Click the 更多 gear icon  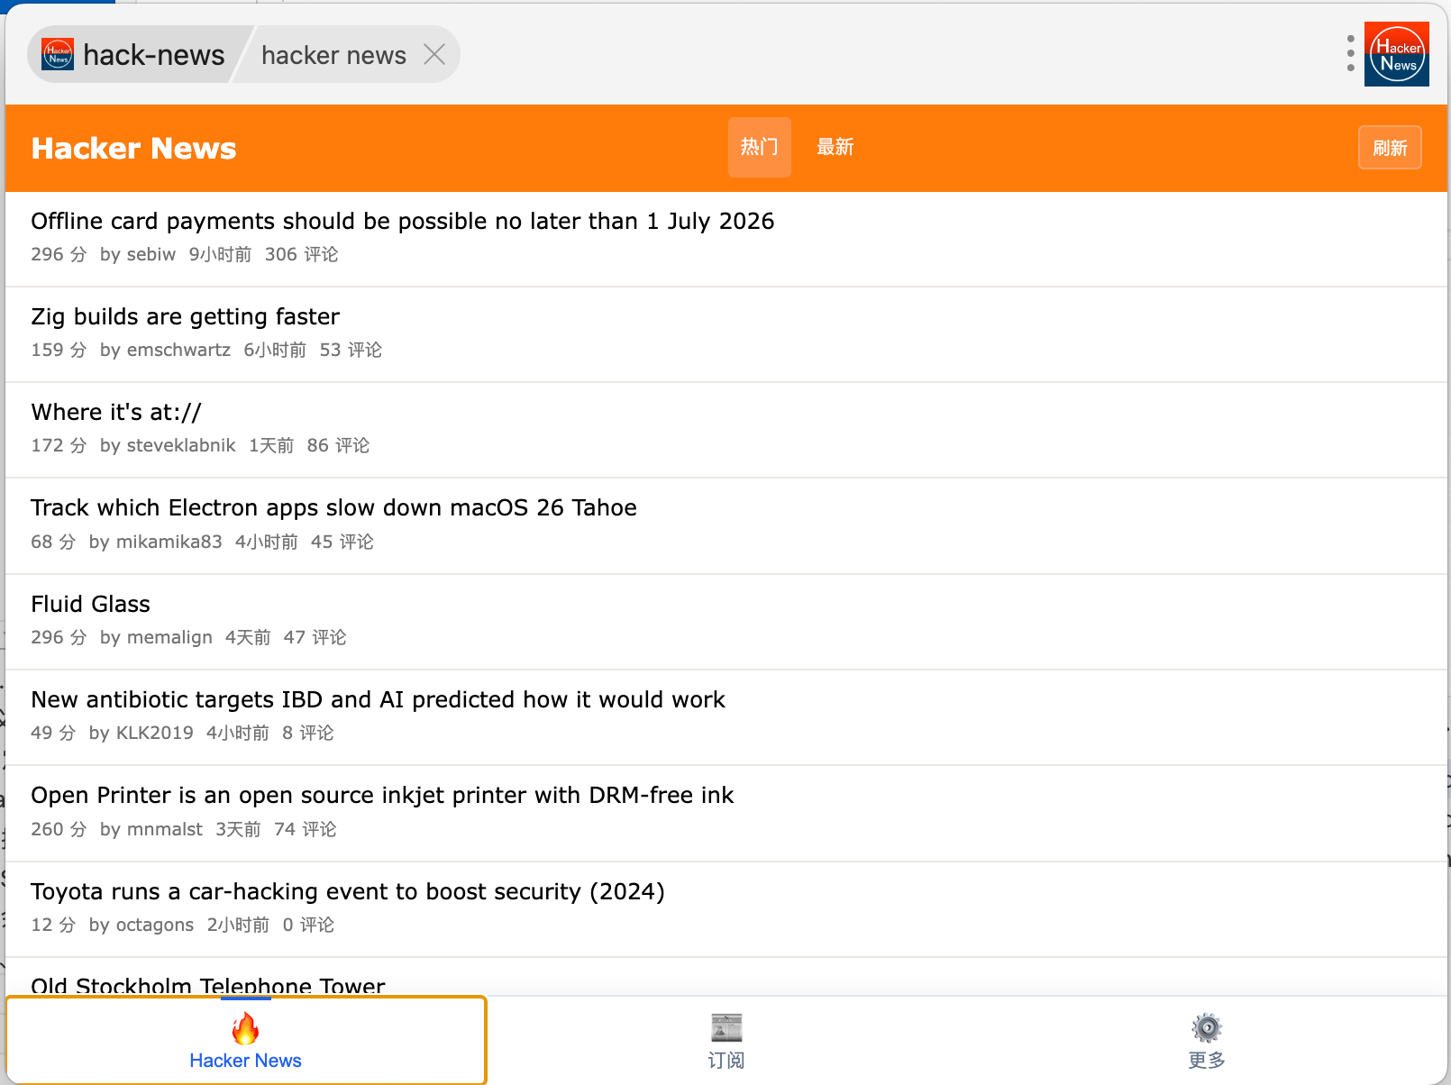1207,1027
